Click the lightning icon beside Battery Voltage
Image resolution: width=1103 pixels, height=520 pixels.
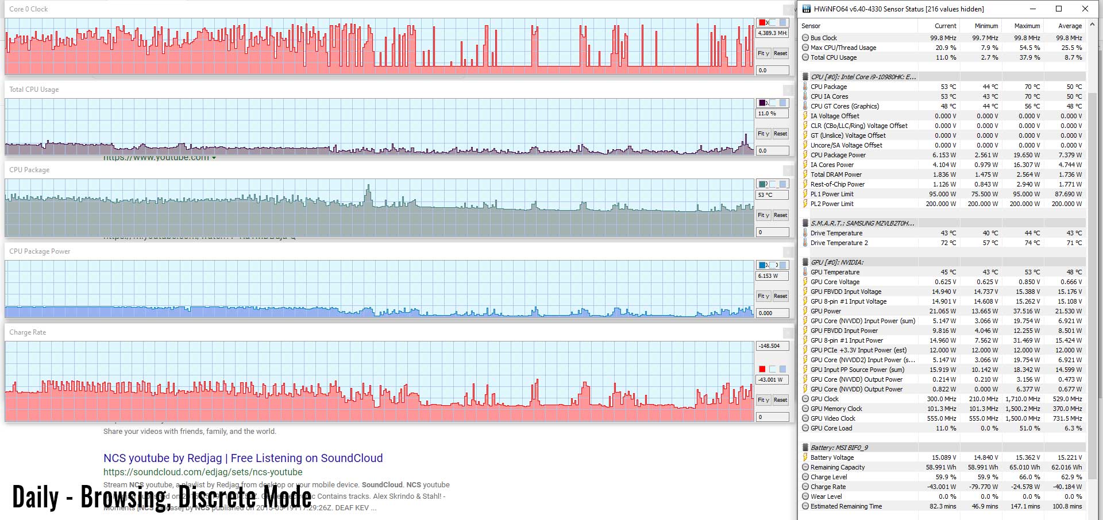(805, 457)
